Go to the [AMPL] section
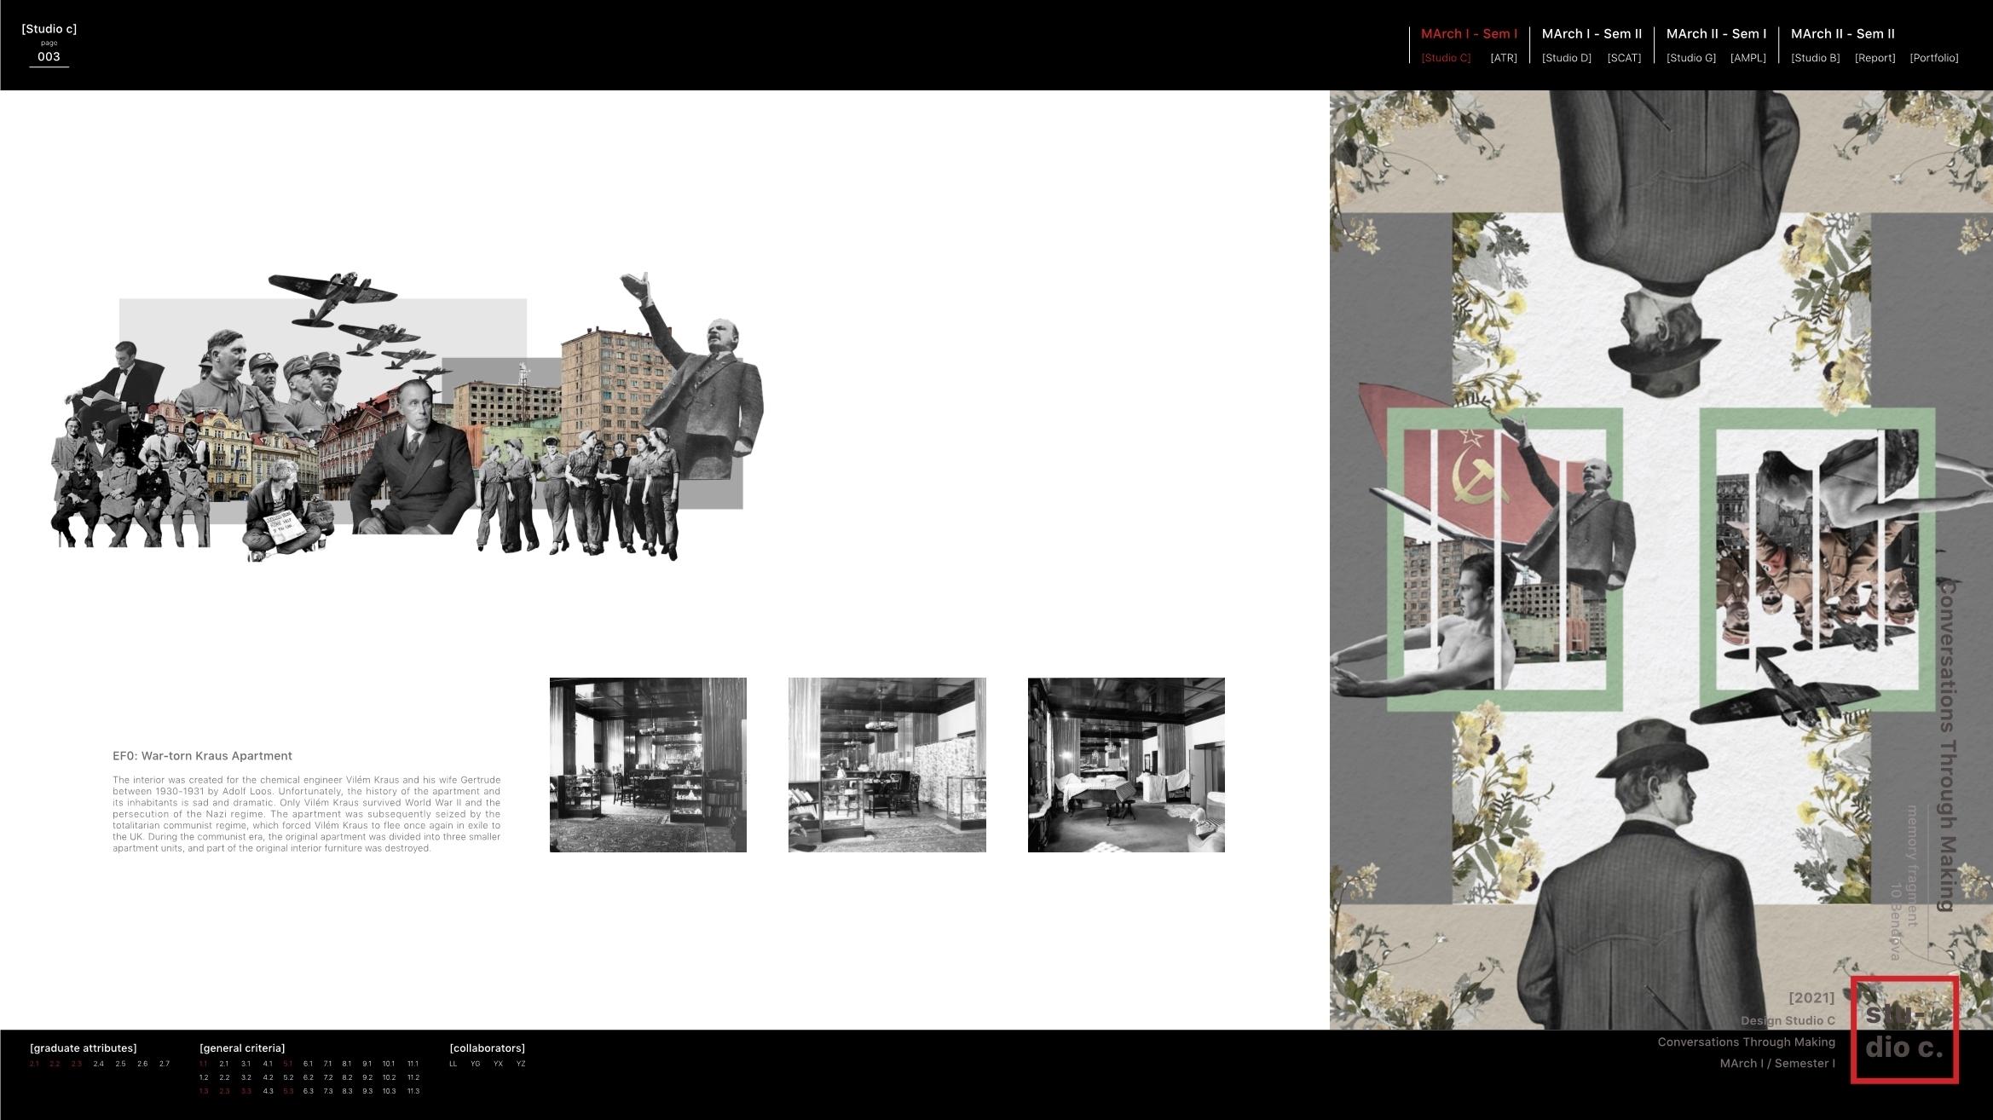1993x1120 pixels. coord(1747,58)
